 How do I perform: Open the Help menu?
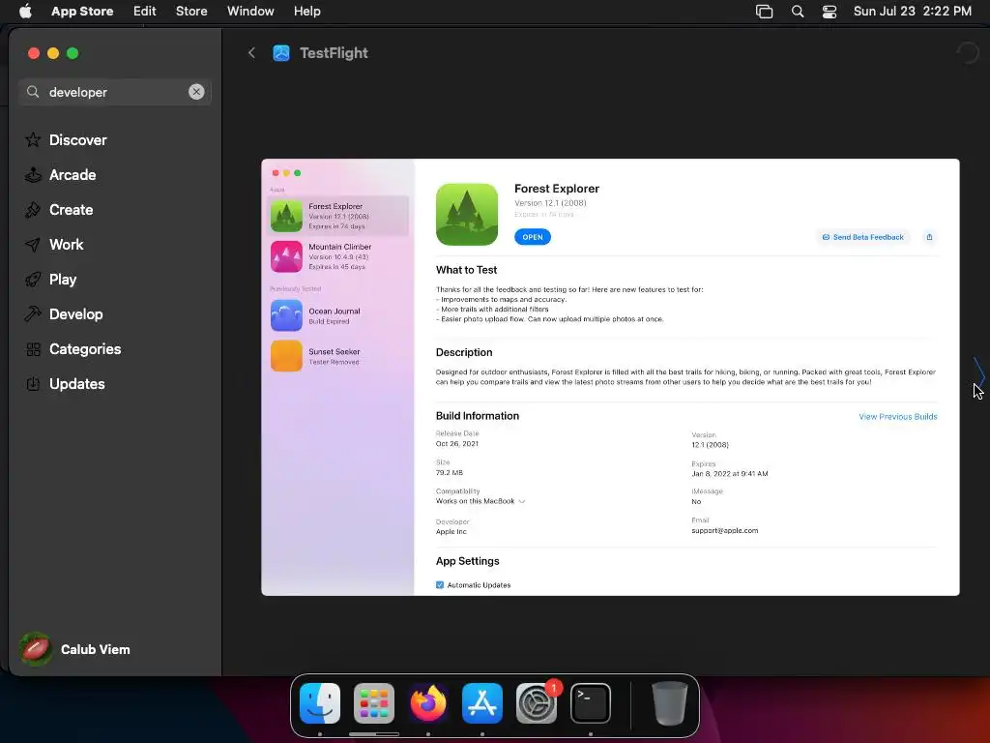coord(306,11)
